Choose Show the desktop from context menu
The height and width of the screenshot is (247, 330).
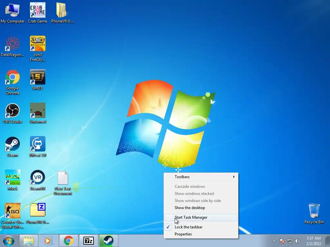[201, 208]
